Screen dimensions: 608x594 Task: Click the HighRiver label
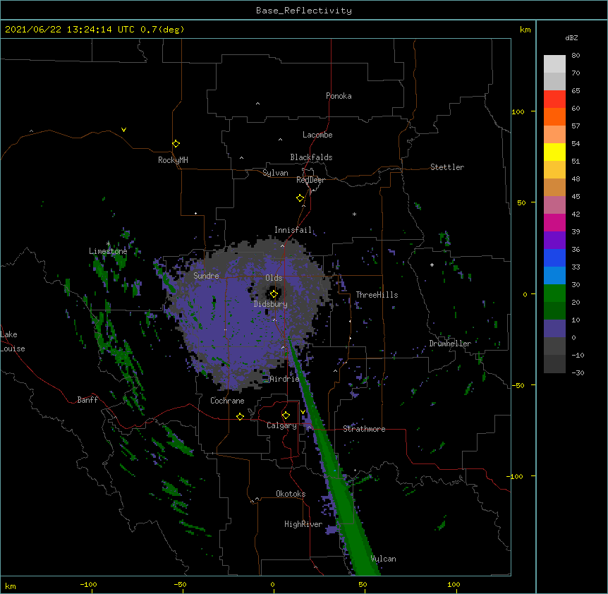tap(303, 524)
